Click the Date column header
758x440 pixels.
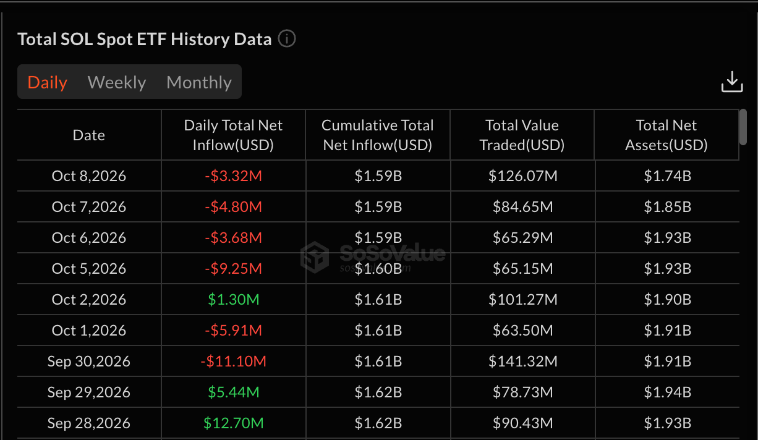(89, 135)
